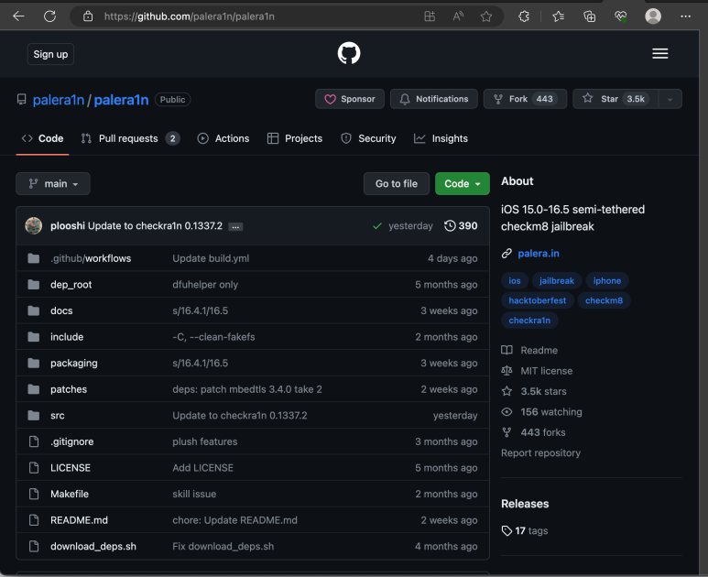Image resolution: width=708 pixels, height=577 pixels.
Task: Click the ios topic tag
Action: click(x=515, y=281)
